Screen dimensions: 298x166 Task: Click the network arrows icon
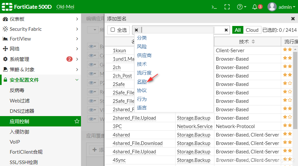pos(5,49)
